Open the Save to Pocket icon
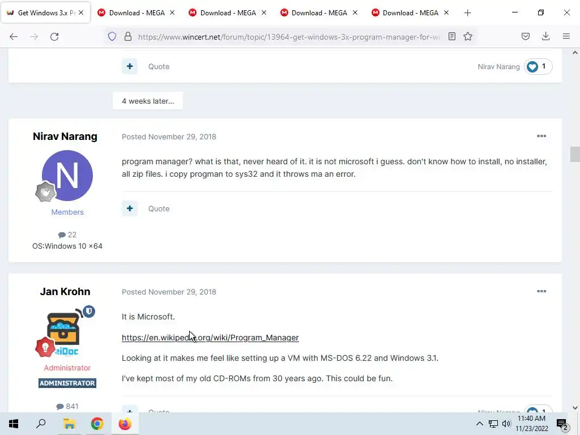Viewport: 580px width, 435px height. pyautogui.click(x=526, y=36)
